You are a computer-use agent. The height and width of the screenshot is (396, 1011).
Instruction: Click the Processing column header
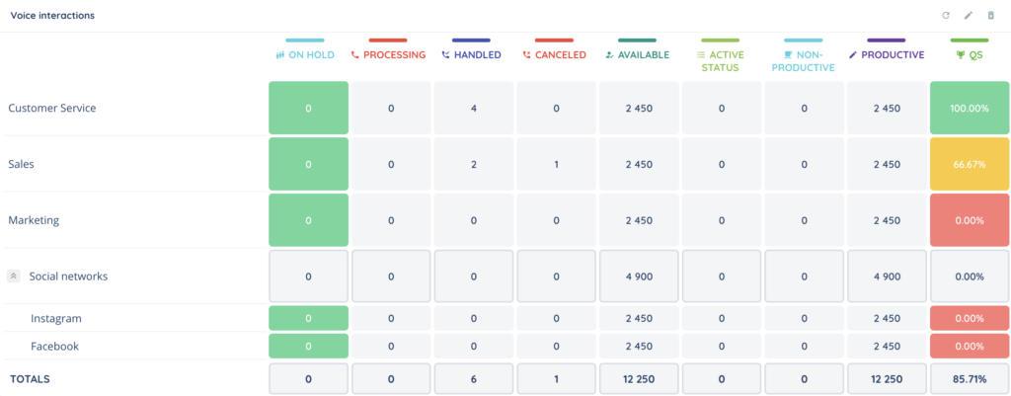[x=388, y=55]
